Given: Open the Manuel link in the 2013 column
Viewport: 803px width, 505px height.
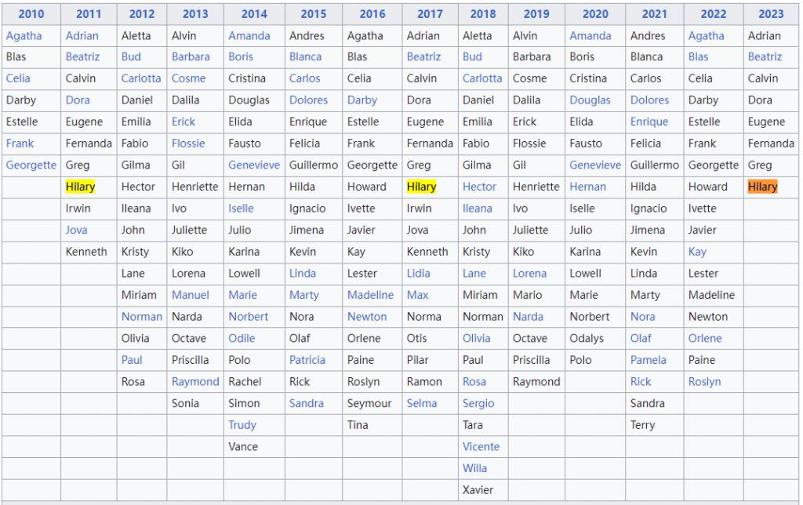Looking at the screenshot, I should [x=191, y=295].
